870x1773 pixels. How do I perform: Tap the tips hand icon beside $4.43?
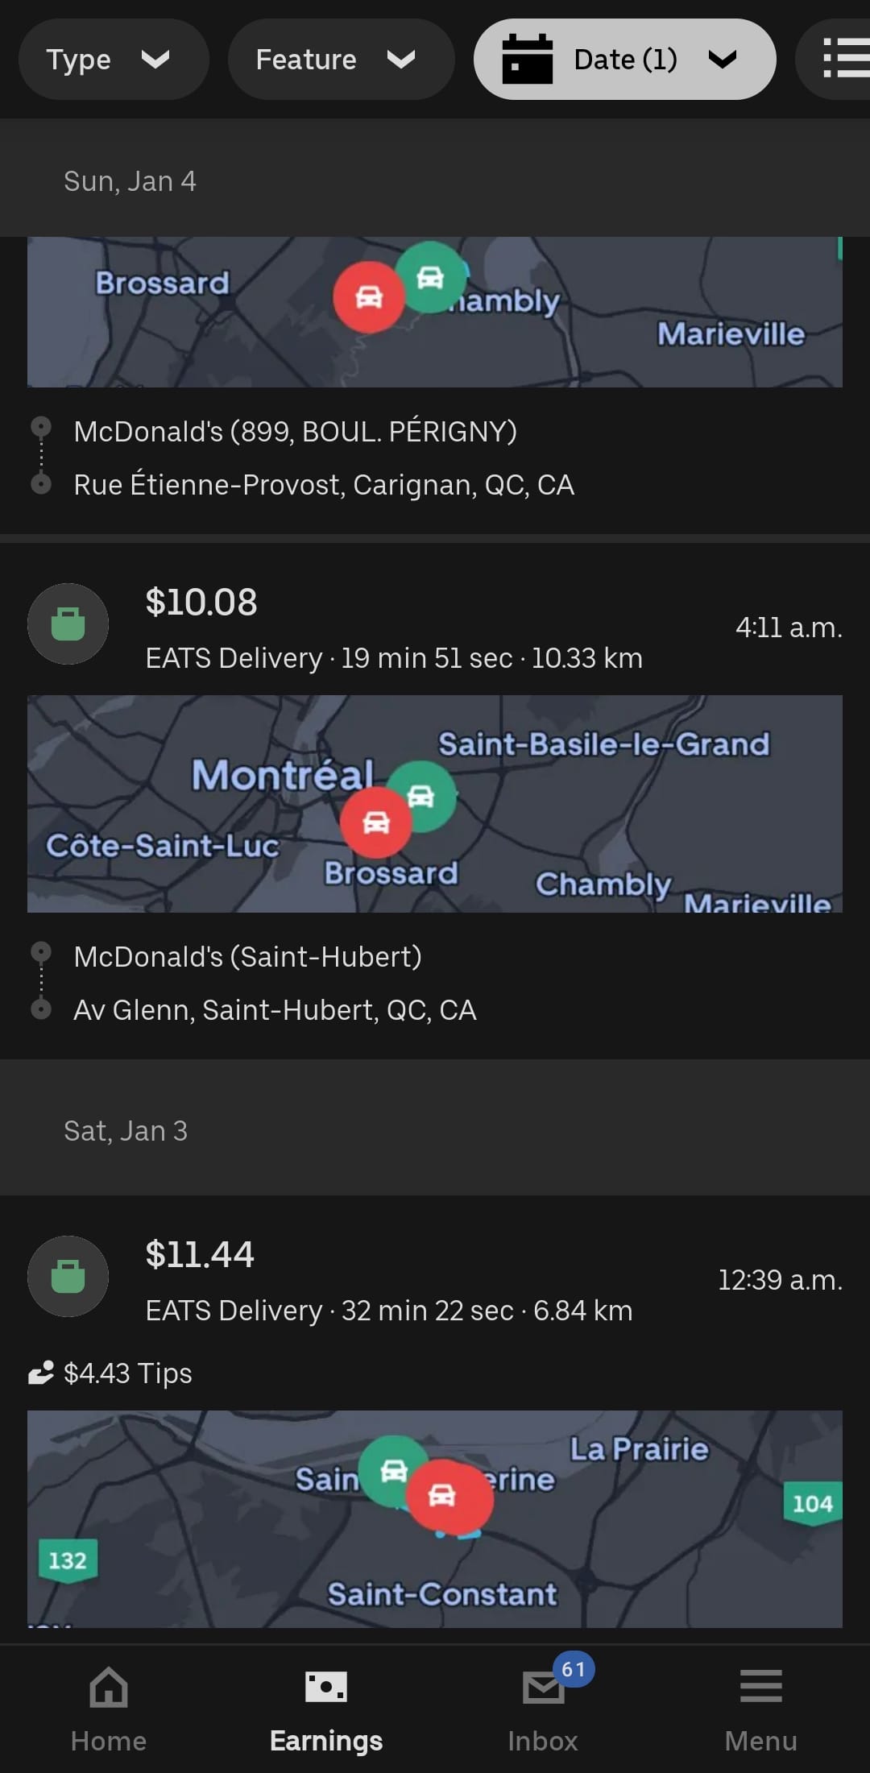pyautogui.click(x=41, y=1373)
